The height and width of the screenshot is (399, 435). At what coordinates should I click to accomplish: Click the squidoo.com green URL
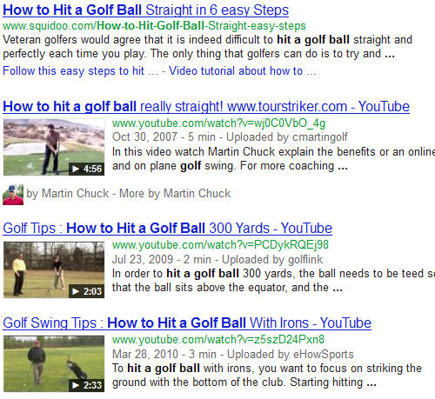154,26
